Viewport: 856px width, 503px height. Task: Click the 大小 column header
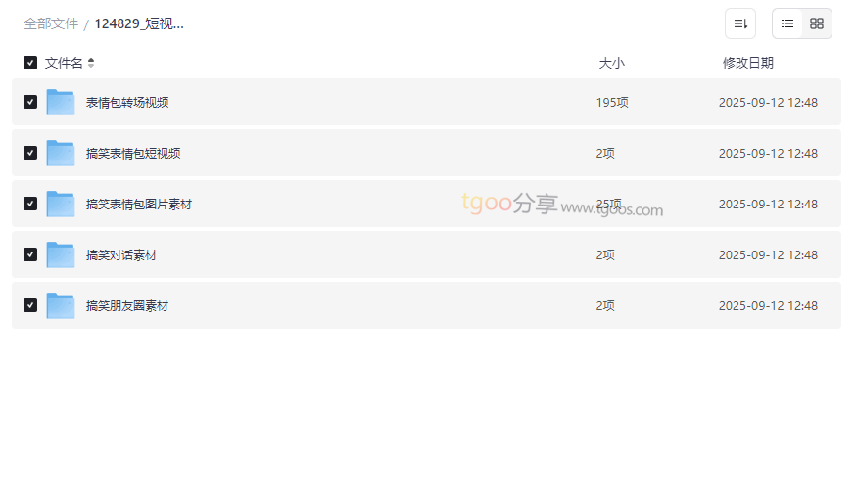point(611,63)
